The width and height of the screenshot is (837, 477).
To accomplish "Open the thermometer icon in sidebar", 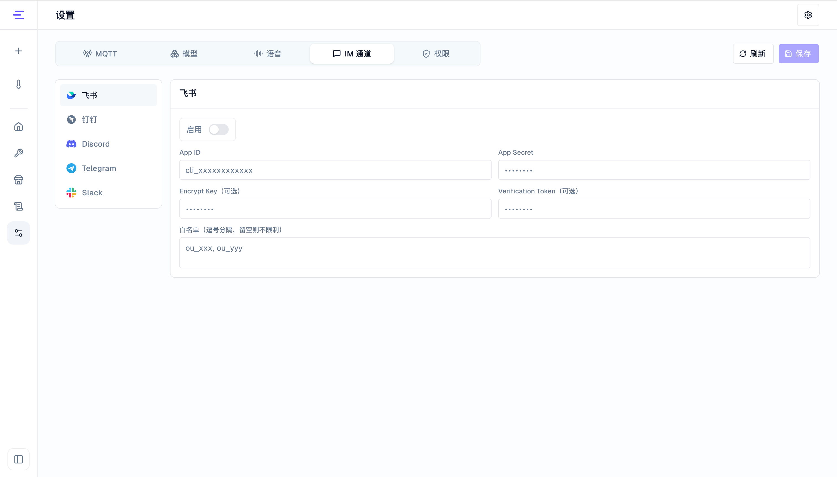I will tap(18, 84).
